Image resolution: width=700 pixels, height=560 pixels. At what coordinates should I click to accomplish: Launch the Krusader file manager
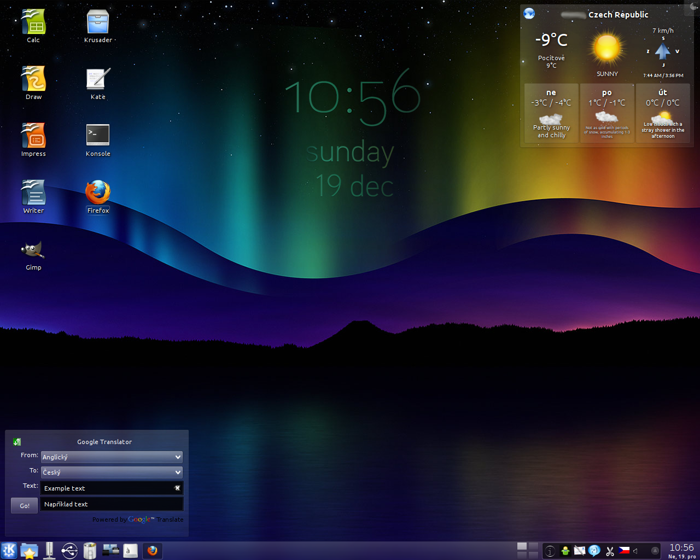[97, 22]
